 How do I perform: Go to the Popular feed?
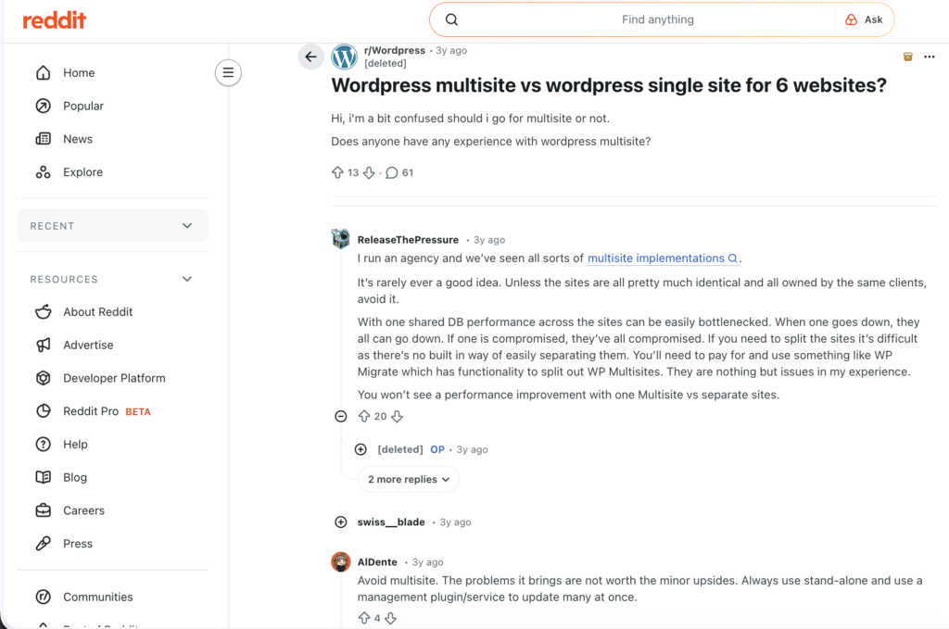tap(82, 106)
